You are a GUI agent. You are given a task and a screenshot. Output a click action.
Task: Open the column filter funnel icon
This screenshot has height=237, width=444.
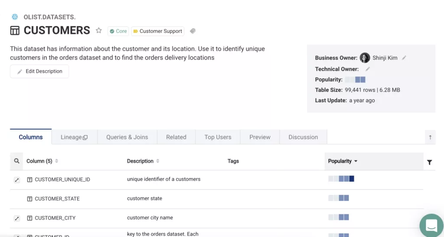pyautogui.click(x=430, y=162)
